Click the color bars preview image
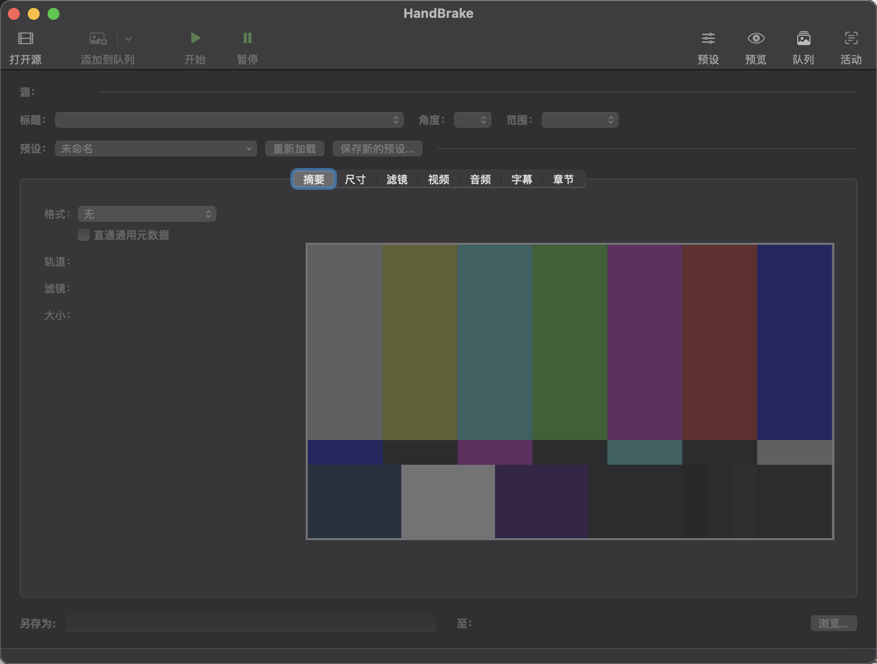The image size is (877, 664). pos(570,391)
